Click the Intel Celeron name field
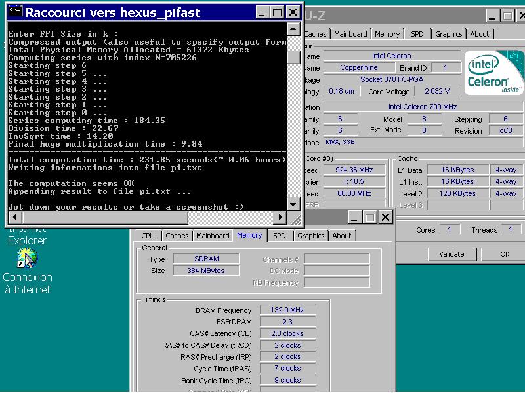 click(x=391, y=56)
